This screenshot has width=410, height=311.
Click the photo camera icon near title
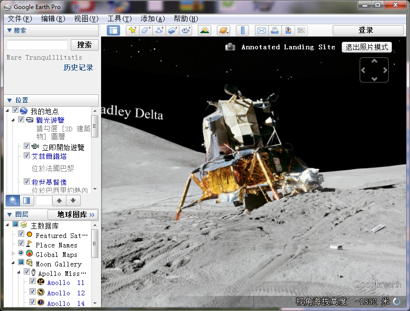[230, 47]
